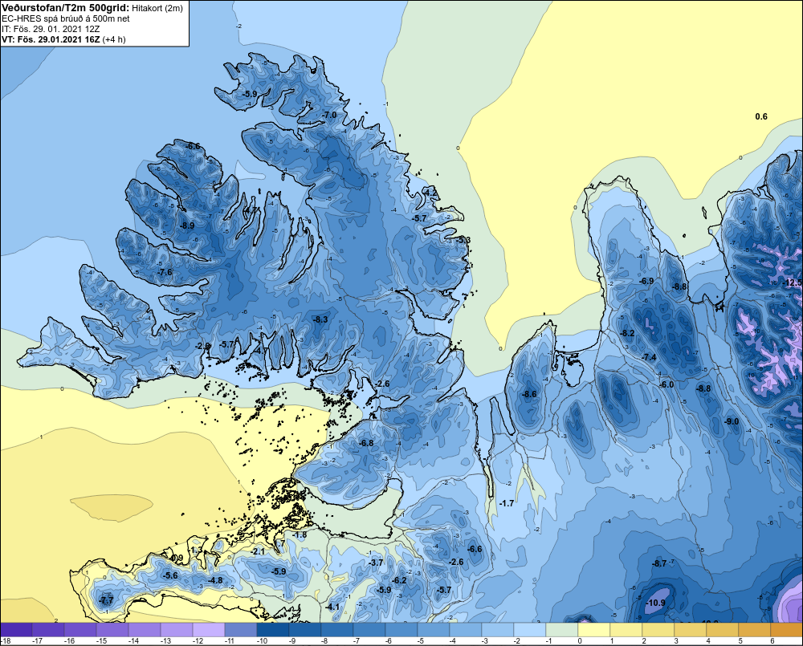Image resolution: width=803 pixels, height=646 pixels.
Task: Select the dark blue legend swatch labeled -10
Action: click(x=273, y=630)
